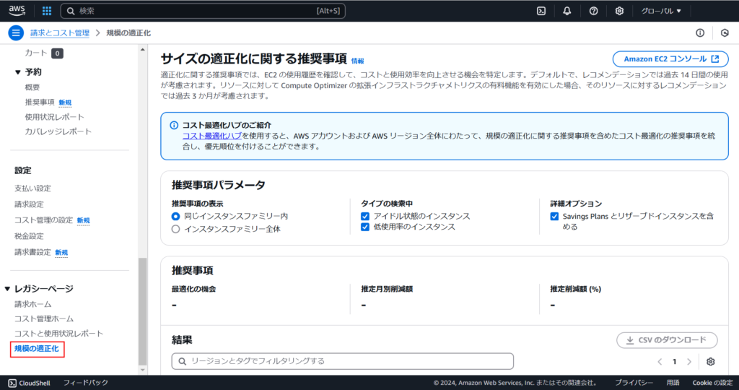Focus the region and tag filter field
Screen dimensions: 739x390
pyautogui.click(x=343, y=361)
